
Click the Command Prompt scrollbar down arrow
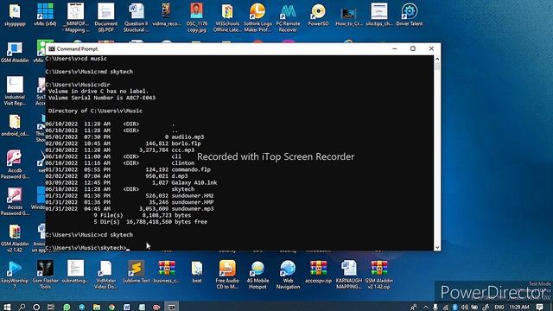coord(437,248)
